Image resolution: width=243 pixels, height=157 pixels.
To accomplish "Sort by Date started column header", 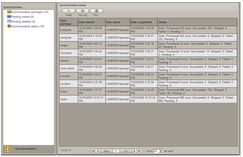I will pos(91,22).
